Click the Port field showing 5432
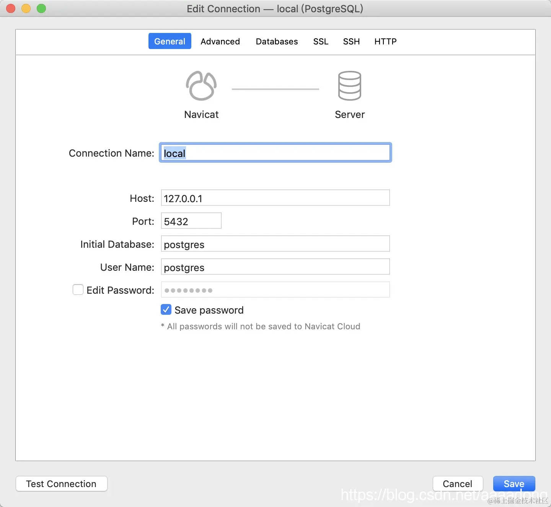Viewport: 551px width, 507px height. (191, 221)
